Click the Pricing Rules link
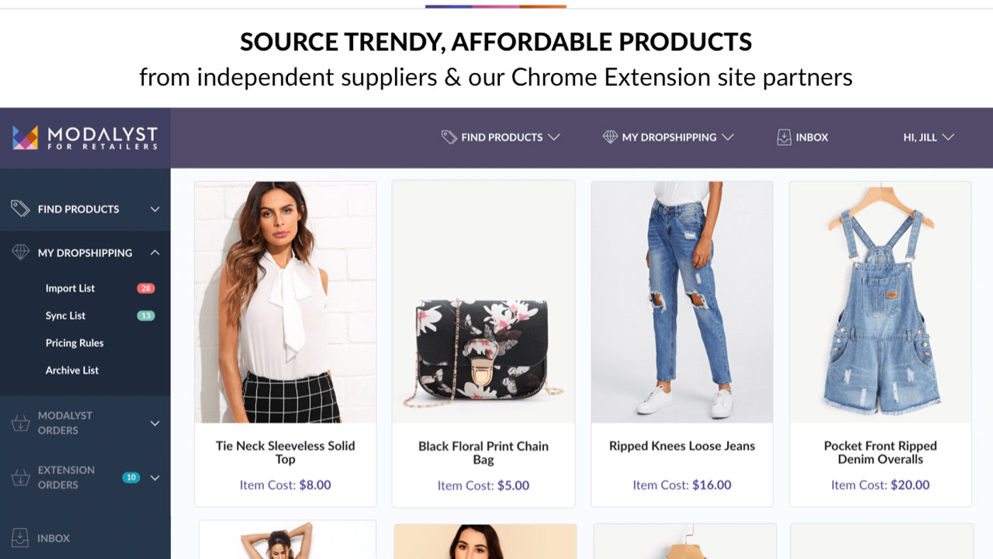Viewport: 993px width, 559px height. (x=75, y=343)
